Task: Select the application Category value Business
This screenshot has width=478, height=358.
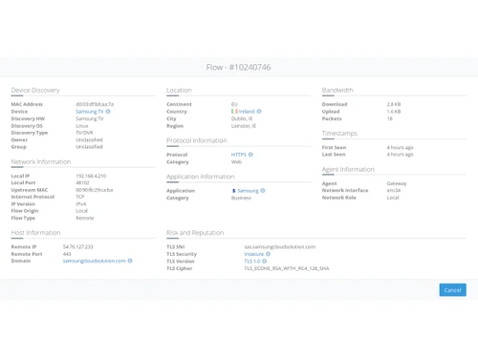Action: click(241, 198)
